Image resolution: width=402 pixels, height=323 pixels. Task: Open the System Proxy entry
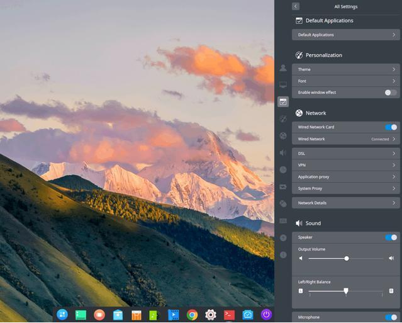point(345,188)
